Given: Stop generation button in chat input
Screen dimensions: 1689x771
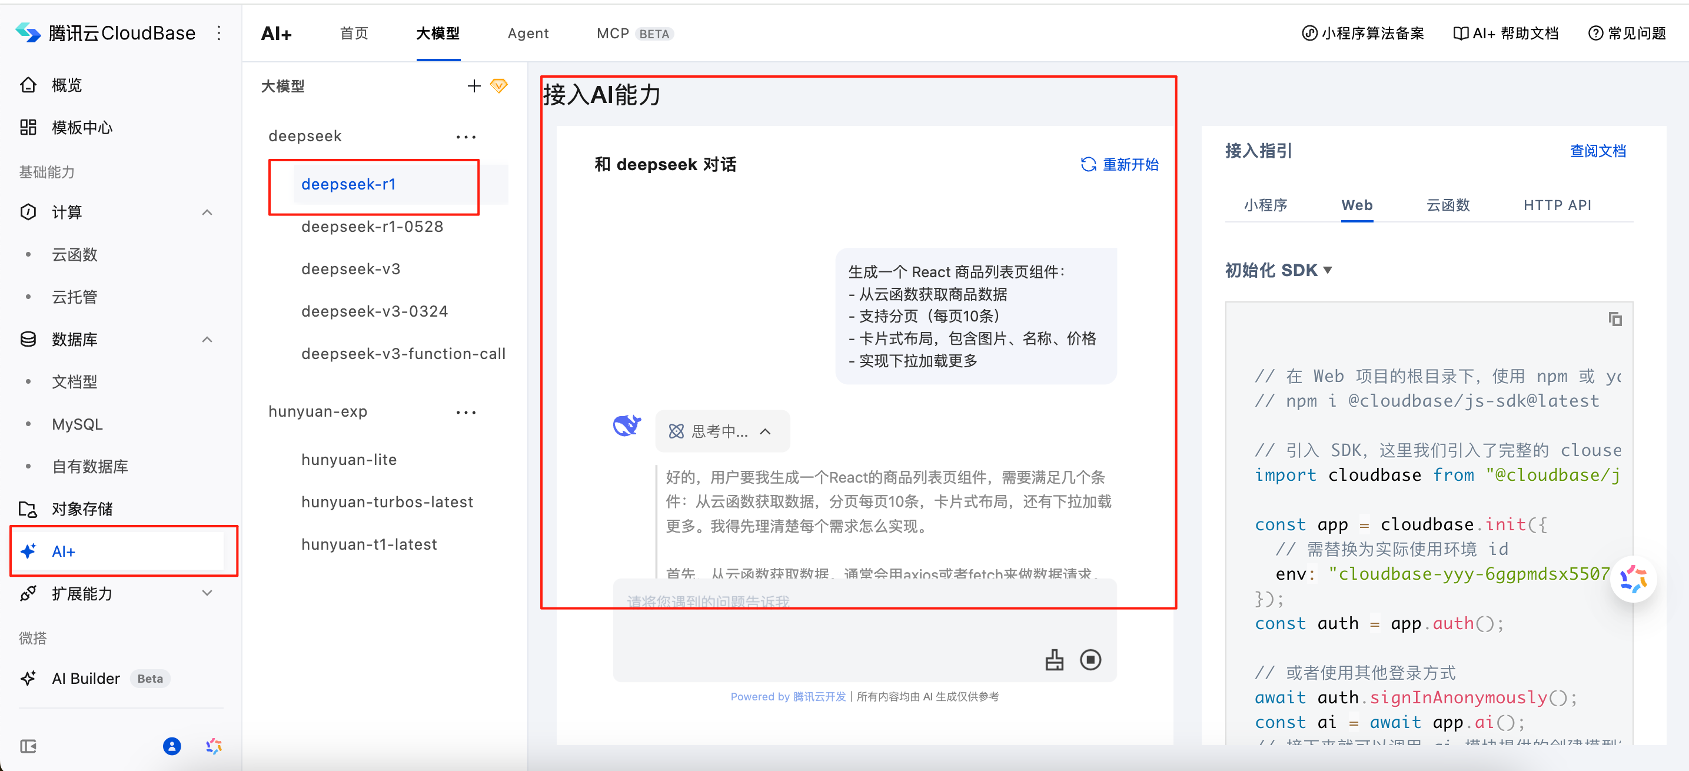Looking at the screenshot, I should click(1090, 660).
